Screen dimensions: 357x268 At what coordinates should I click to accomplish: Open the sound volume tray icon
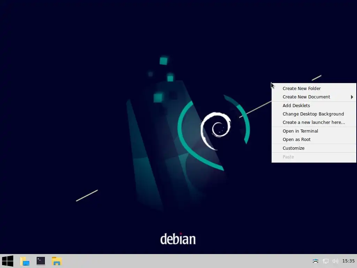click(335, 261)
